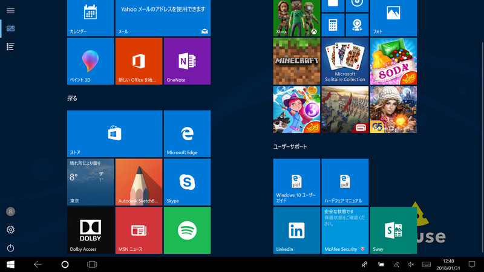Check battery status in system tray

[x=381, y=264]
